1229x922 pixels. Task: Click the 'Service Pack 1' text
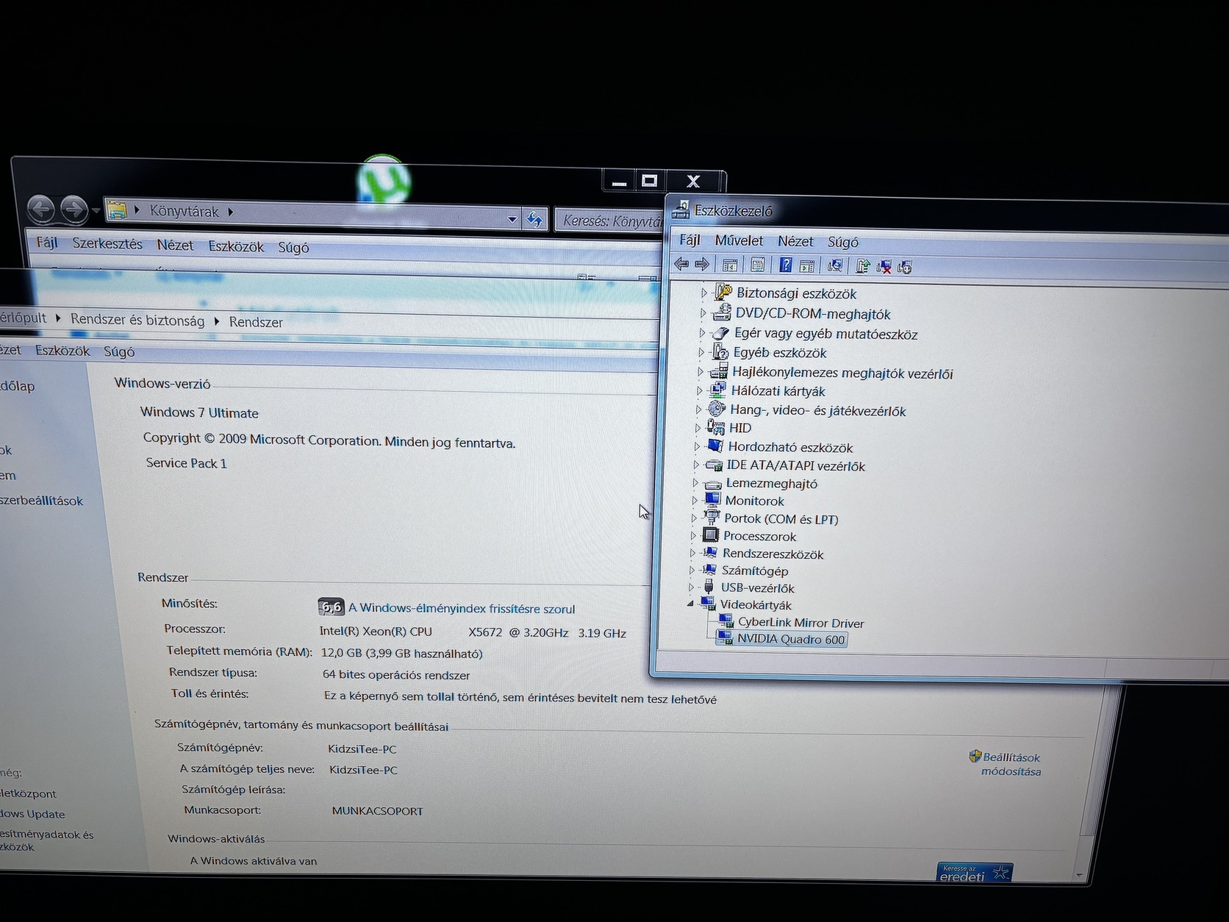[186, 463]
